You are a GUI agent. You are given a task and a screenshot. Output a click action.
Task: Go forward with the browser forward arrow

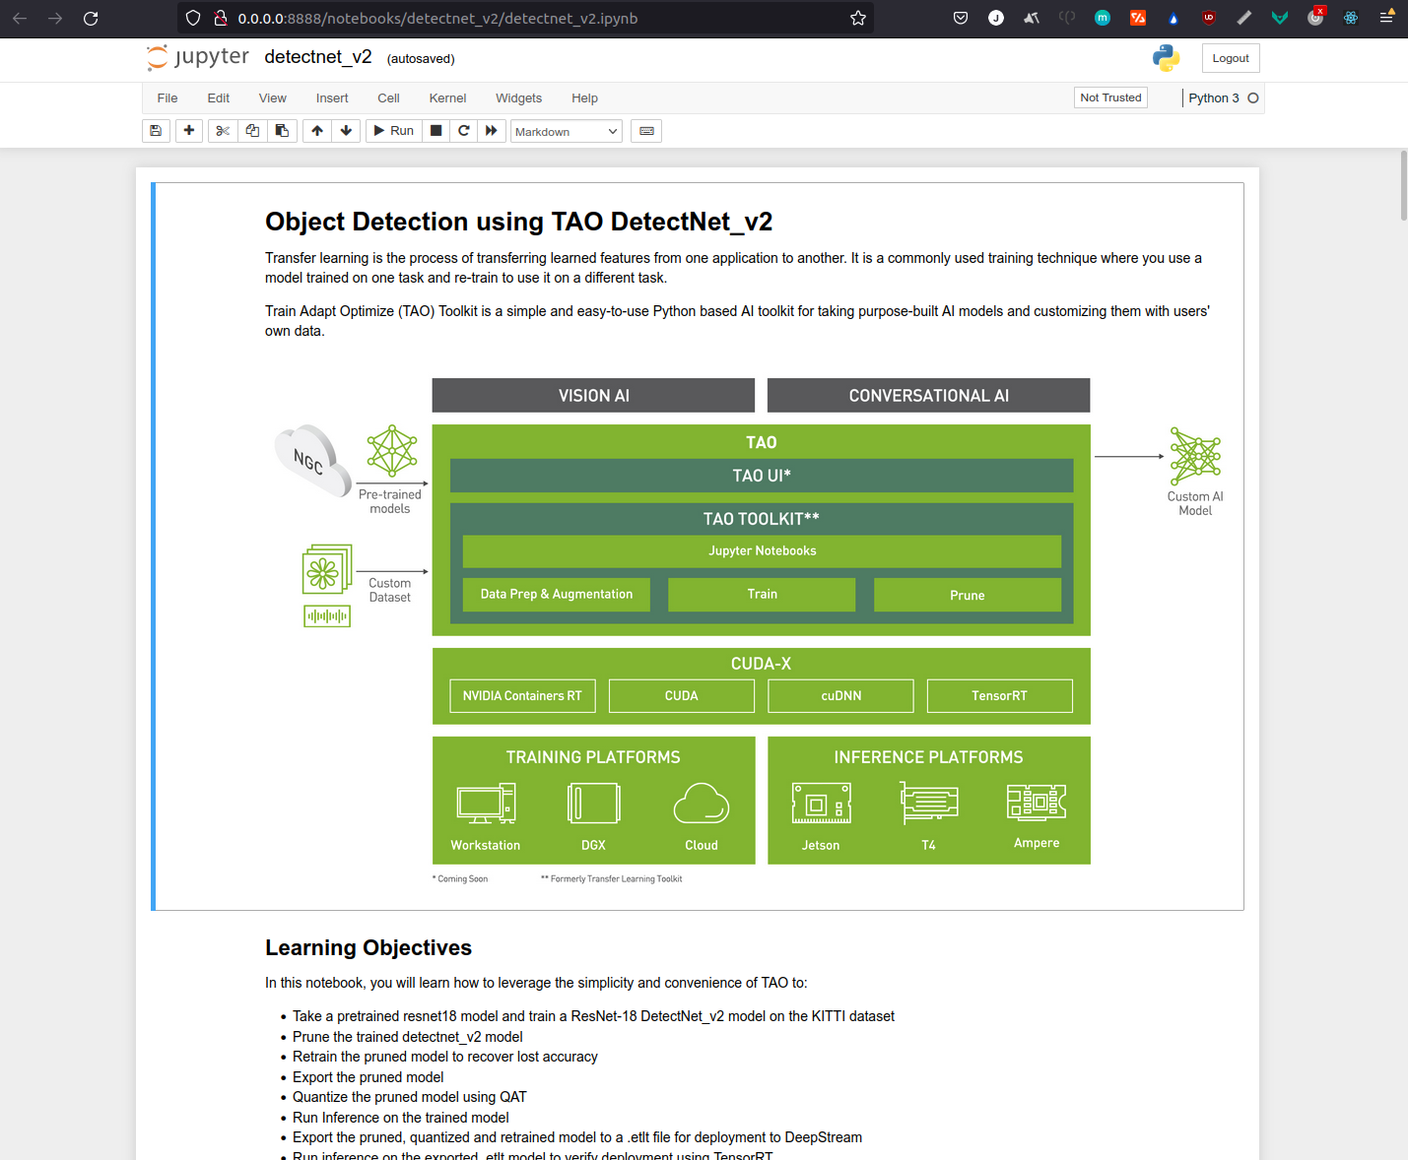(55, 18)
